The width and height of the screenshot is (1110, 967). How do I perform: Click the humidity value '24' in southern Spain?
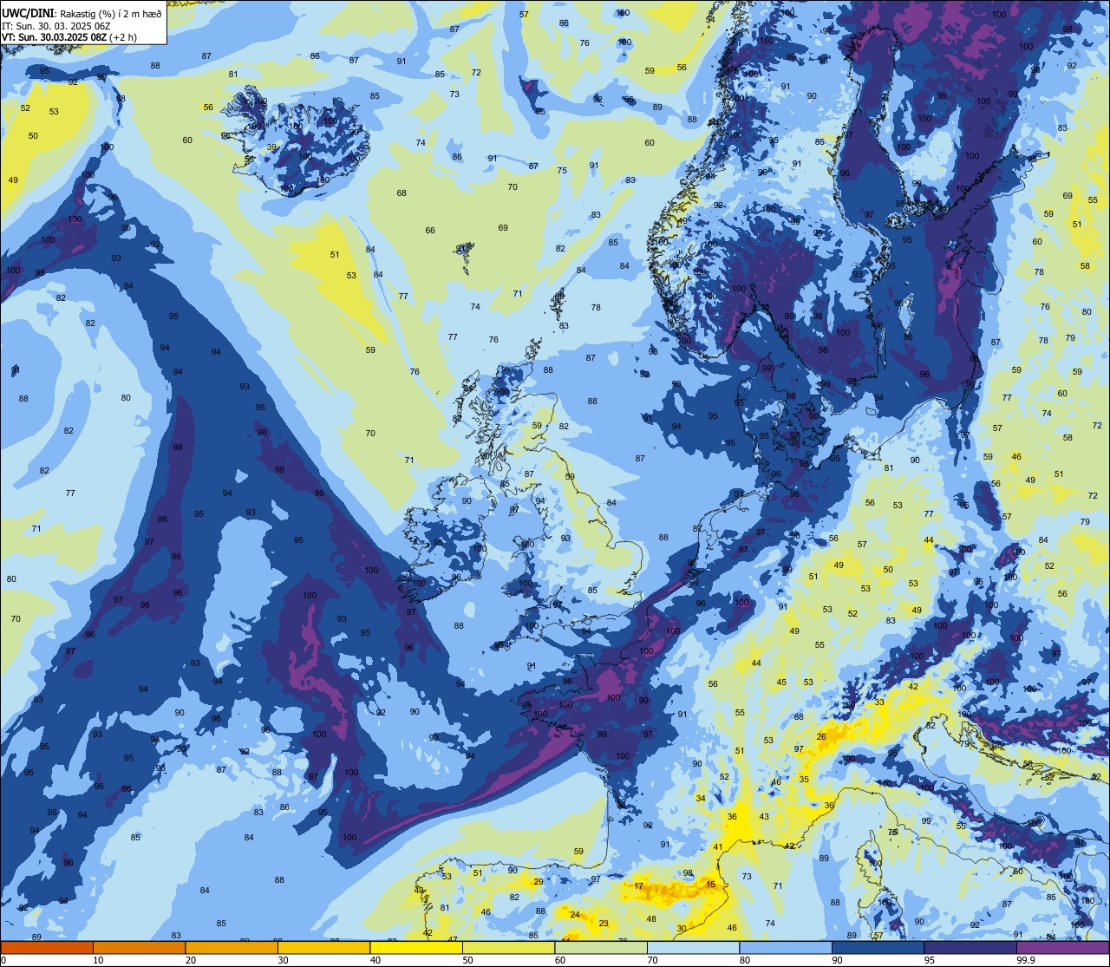pos(574,915)
